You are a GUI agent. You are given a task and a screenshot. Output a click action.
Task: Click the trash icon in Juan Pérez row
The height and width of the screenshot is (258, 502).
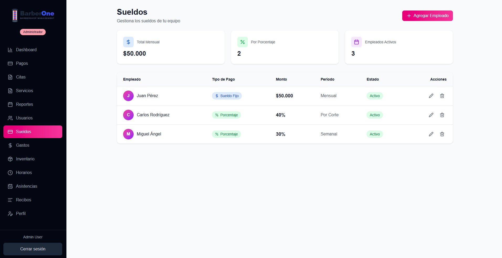[442, 96]
